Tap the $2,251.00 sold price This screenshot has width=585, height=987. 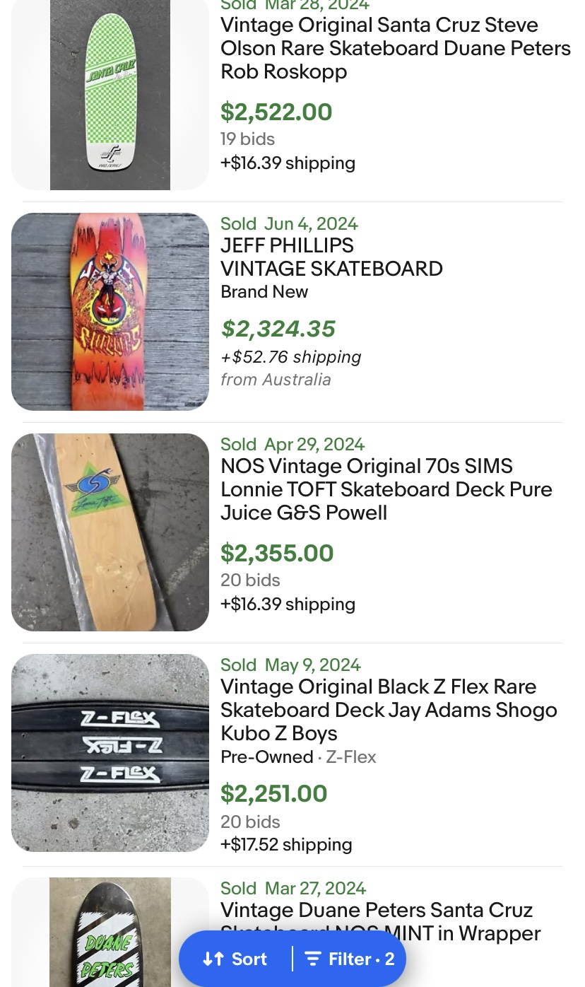(274, 793)
